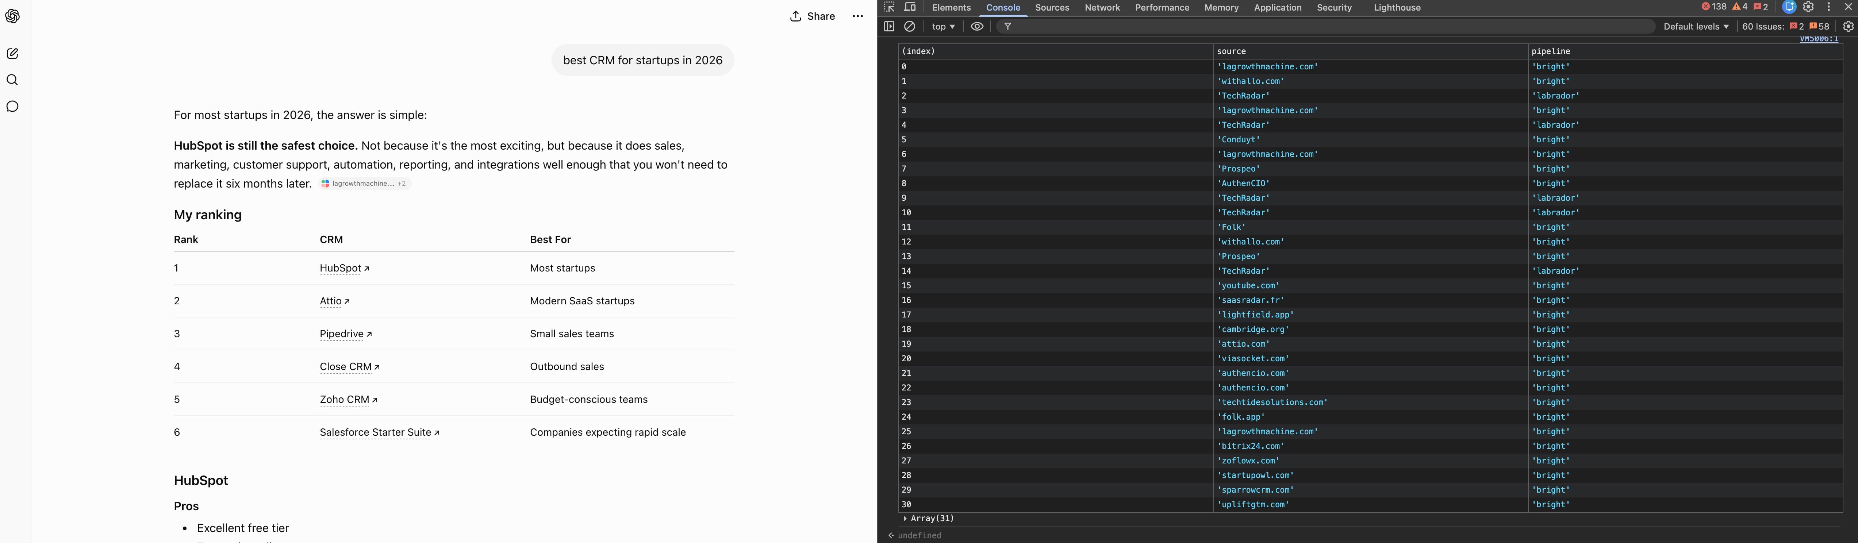Viewport: 1858px width, 543px height.
Task: Open DevTools customize three-dot menu
Action: 1828,7
